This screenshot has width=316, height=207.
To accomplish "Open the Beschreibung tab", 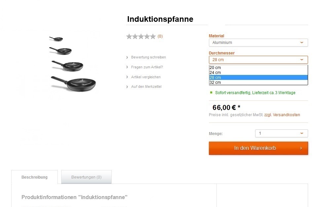I will (34, 177).
